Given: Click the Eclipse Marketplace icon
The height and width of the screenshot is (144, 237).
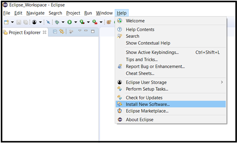Looking at the screenshot, I should pos(120,111).
